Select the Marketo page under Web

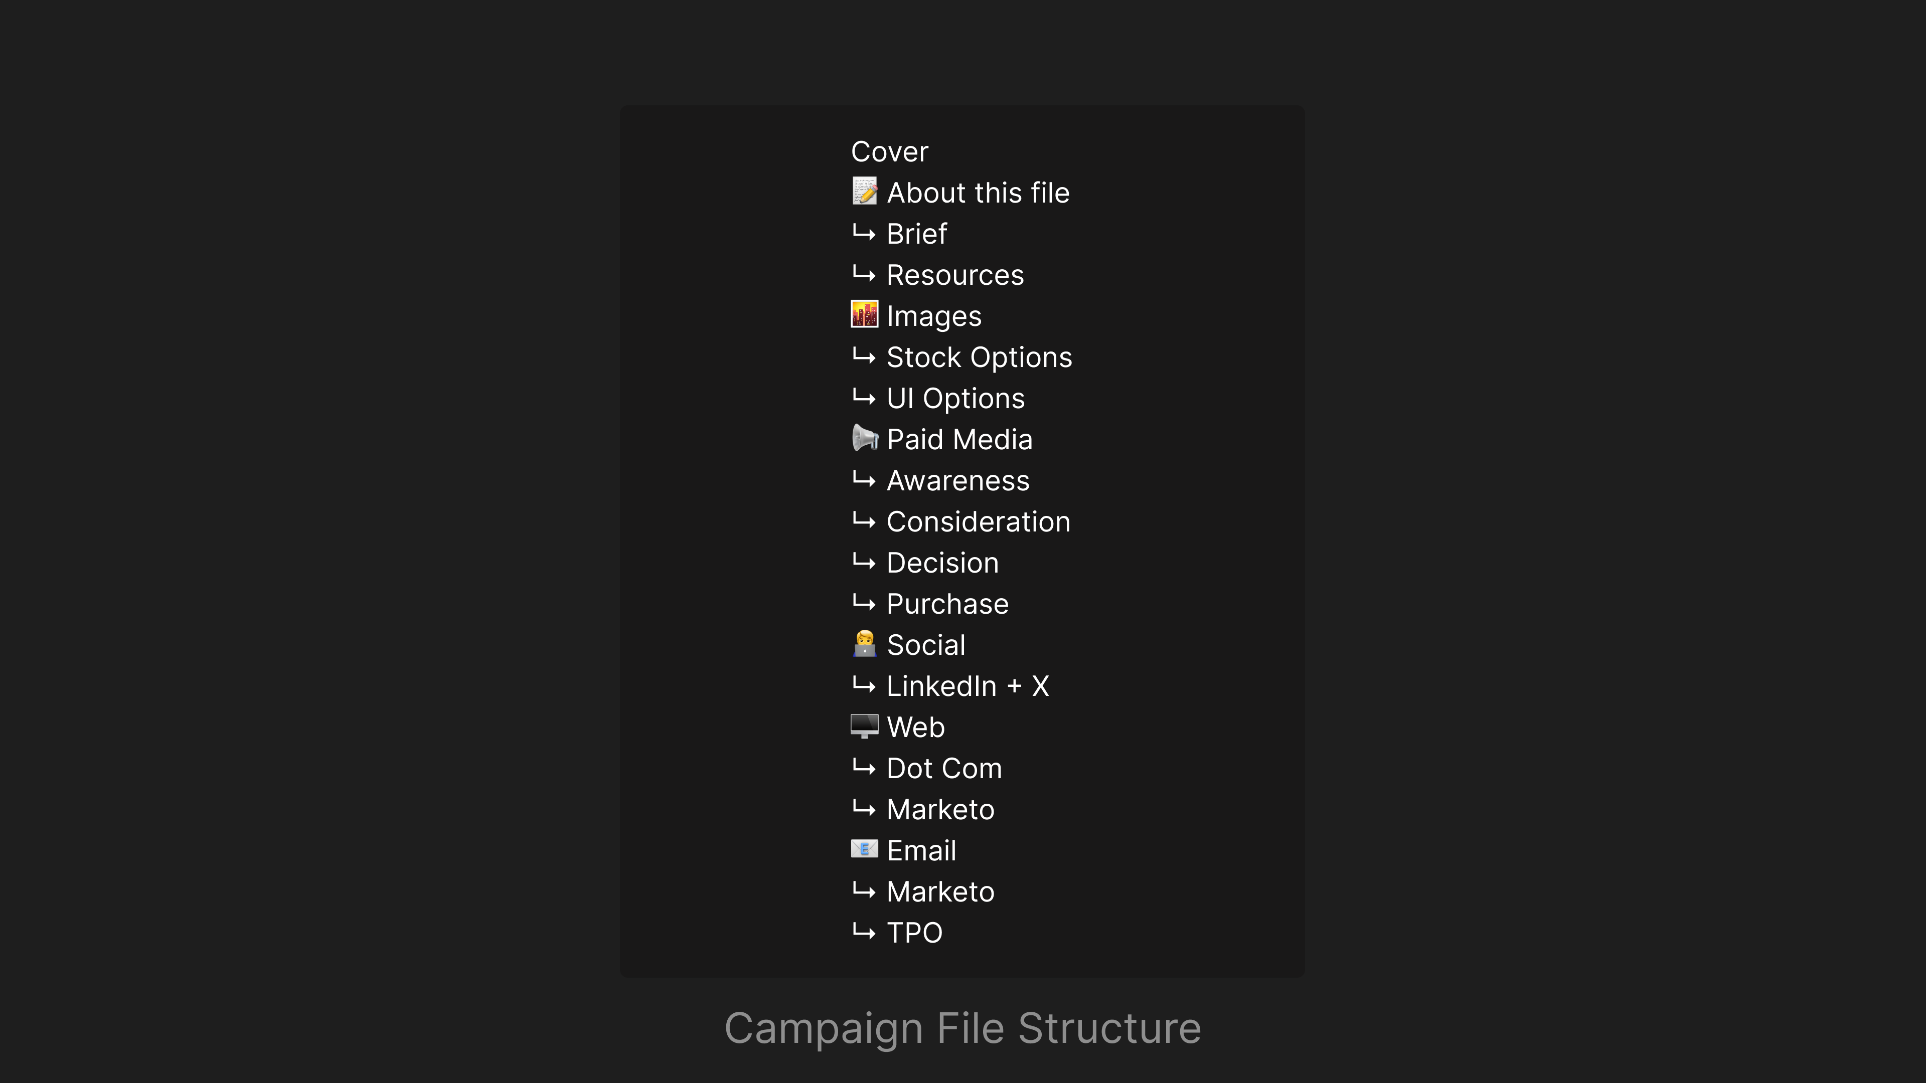940,809
